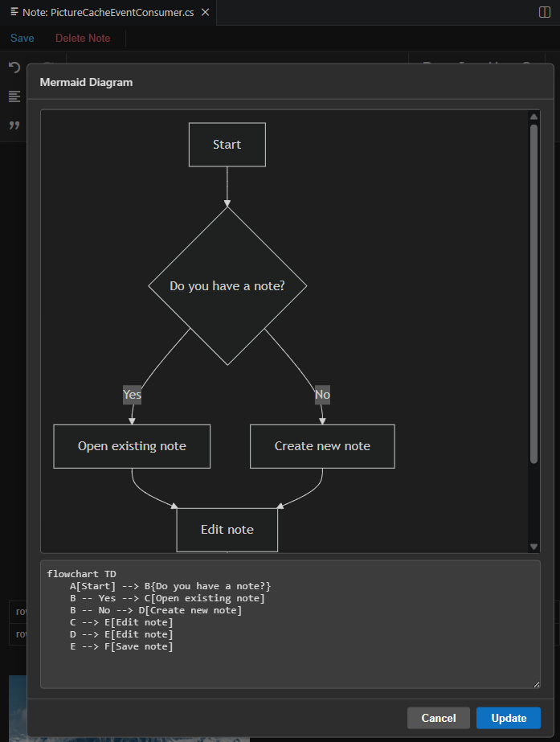Click the 'Do you have a note?' diamond
This screenshot has width=560, height=742.
[227, 286]
